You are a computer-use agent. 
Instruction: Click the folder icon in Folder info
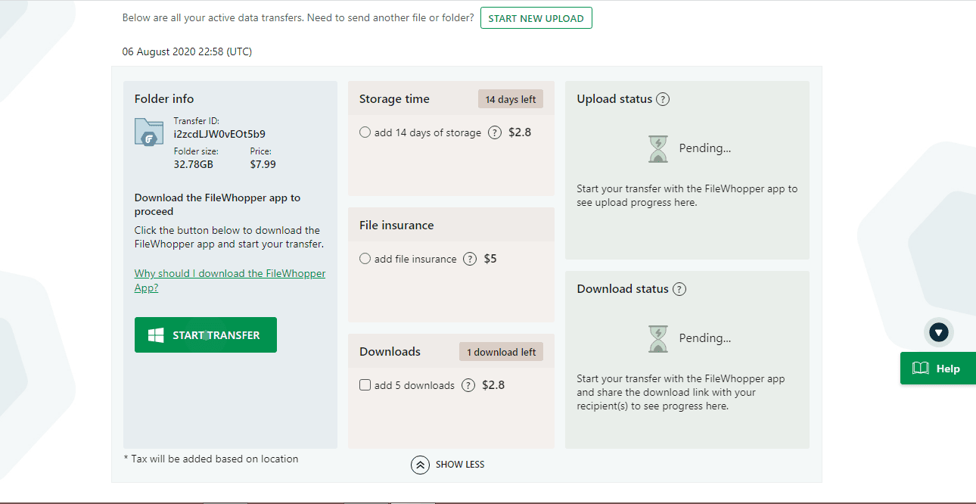tap(149, 132)
